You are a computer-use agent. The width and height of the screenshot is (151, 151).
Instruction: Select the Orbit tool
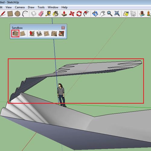[95, 14]
